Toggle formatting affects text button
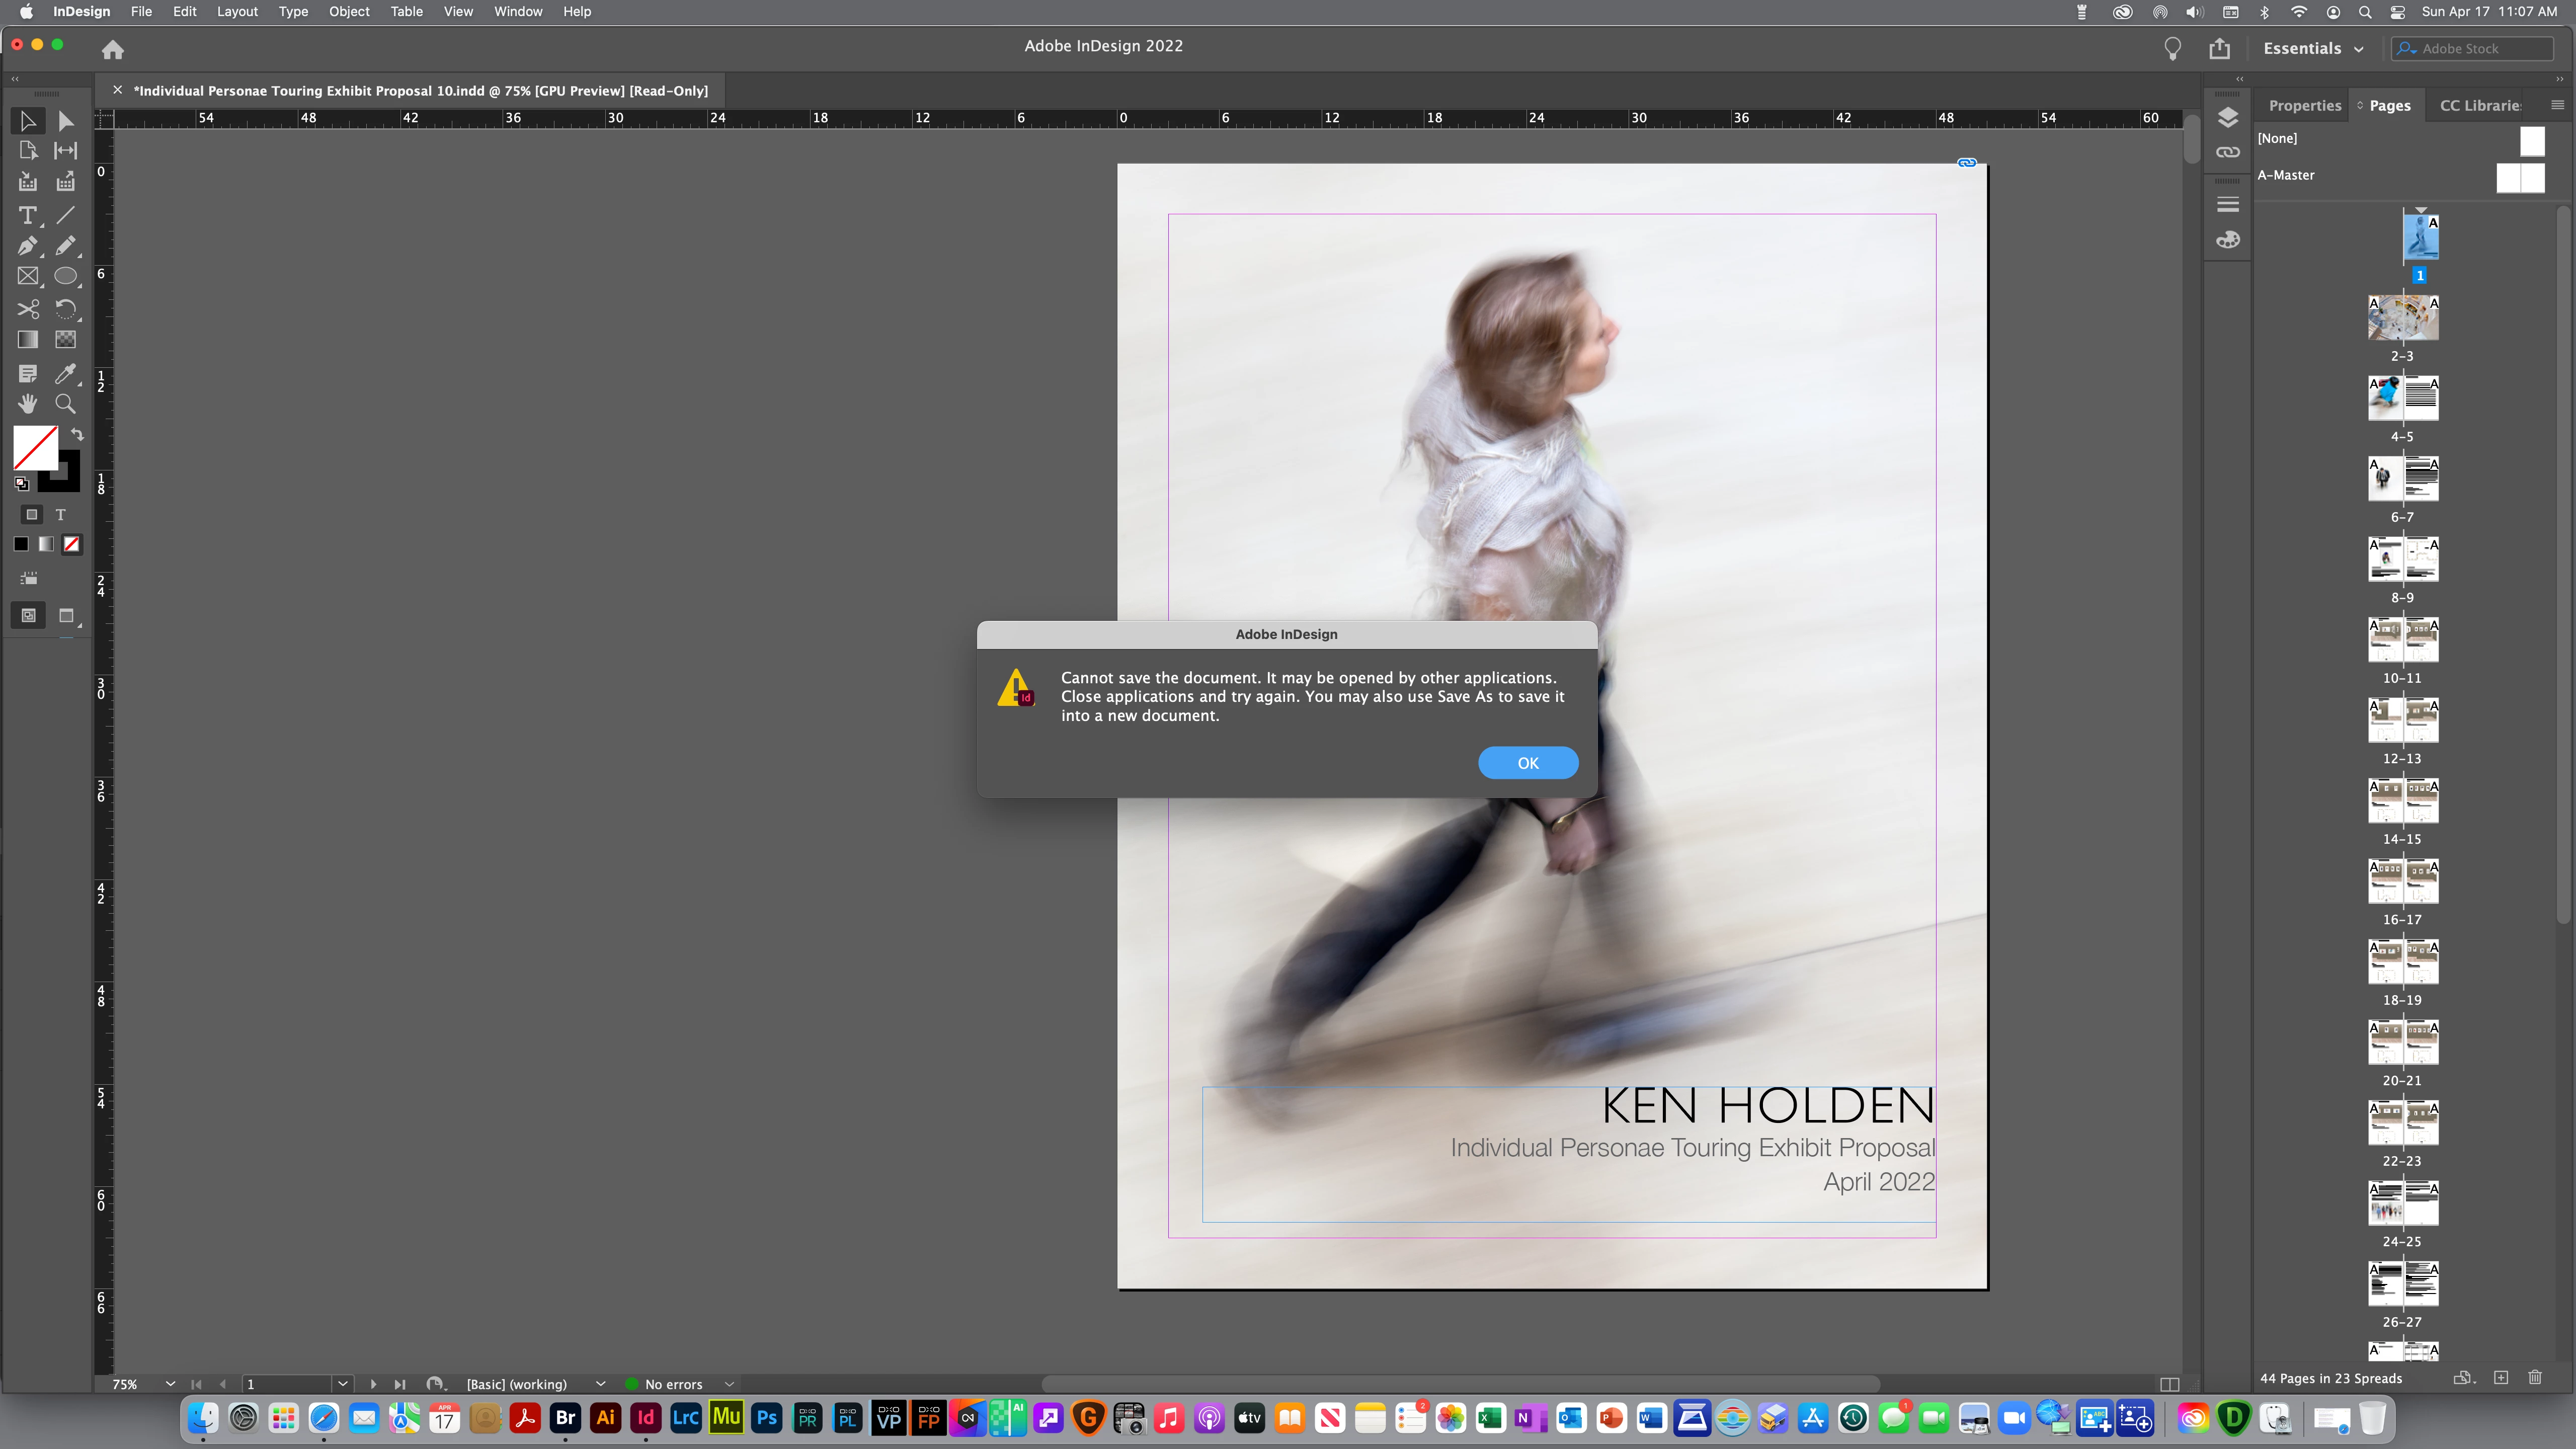This screenshot has height=1449, width=2576. (61, 515)
